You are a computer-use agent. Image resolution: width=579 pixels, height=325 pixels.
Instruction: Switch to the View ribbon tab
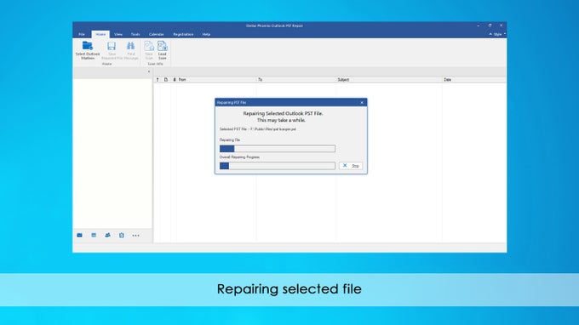click(118, 34)
